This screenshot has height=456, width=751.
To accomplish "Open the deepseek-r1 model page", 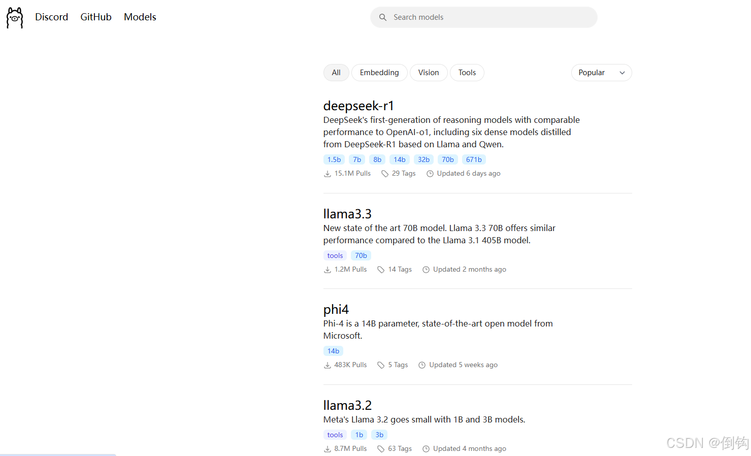I will click(358, 106).
